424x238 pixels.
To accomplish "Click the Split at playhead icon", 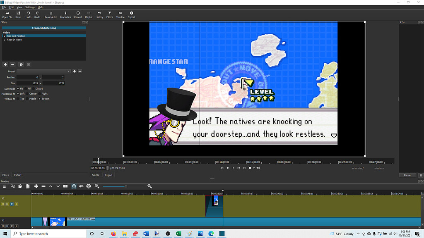I will (x=65, y=186).
